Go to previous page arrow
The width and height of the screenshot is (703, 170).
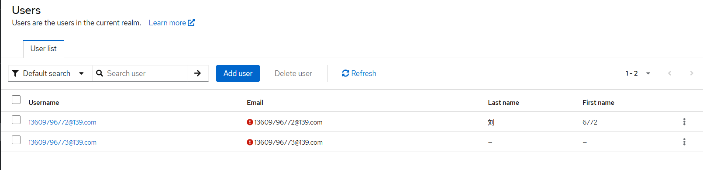(x=669, y=73)
